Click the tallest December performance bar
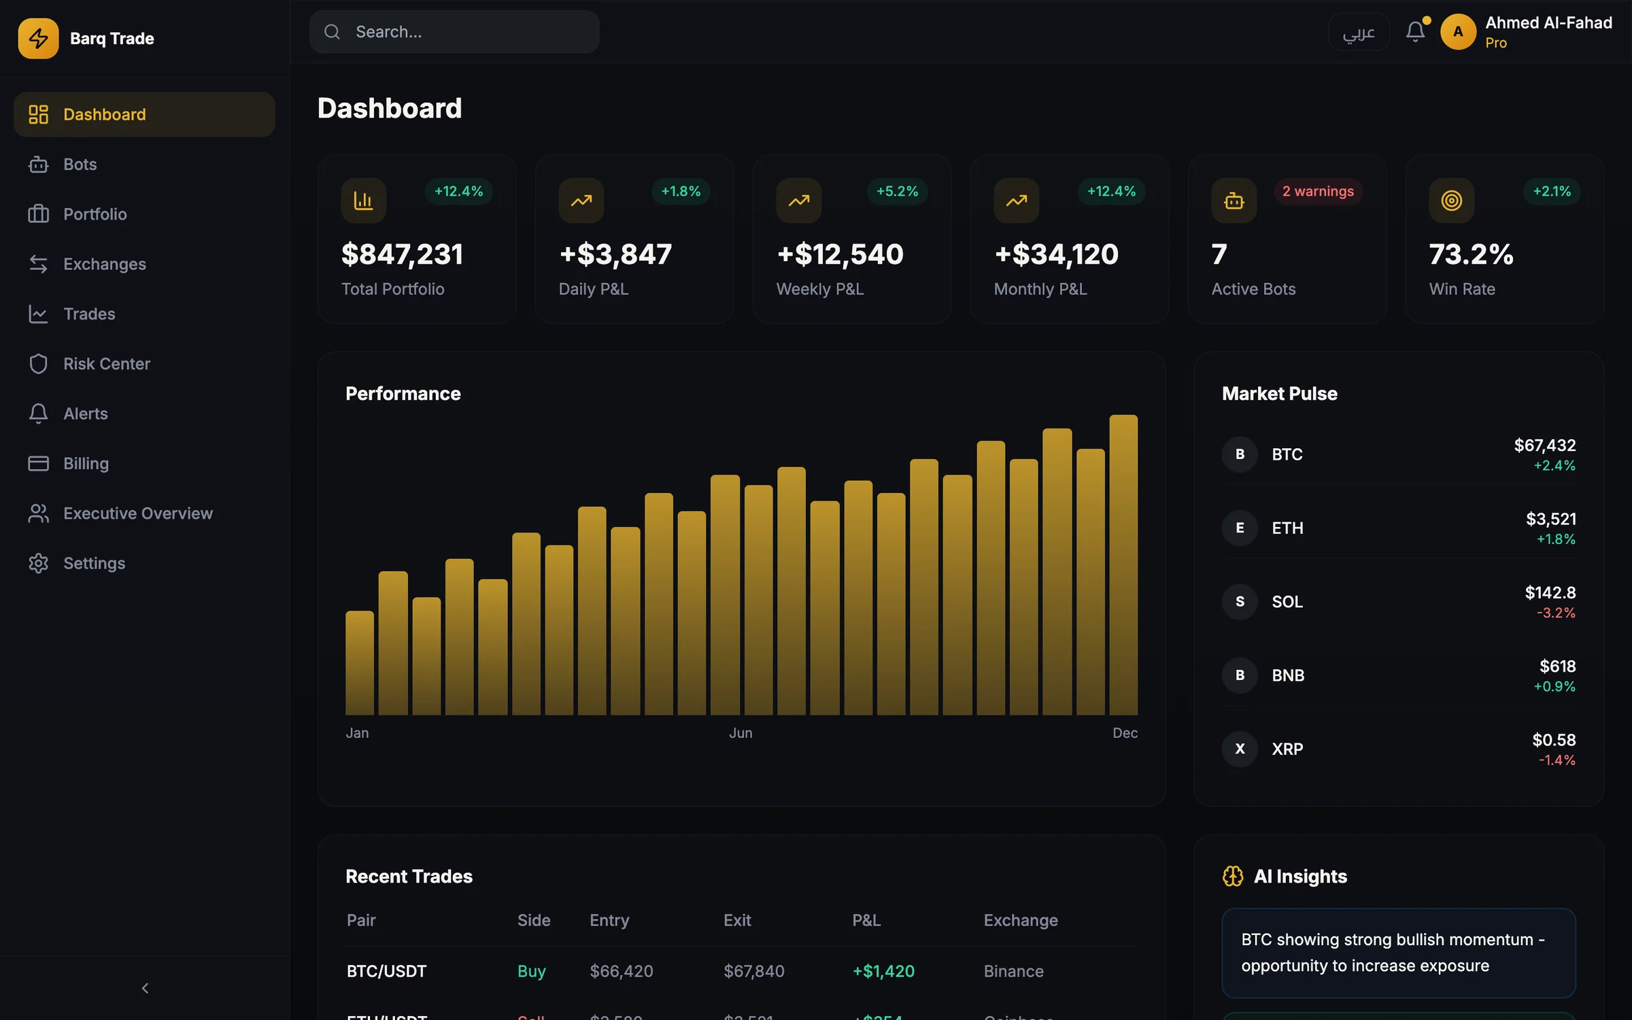Viewport: 1632px width, 1020px height. (x=1123, y=564)
